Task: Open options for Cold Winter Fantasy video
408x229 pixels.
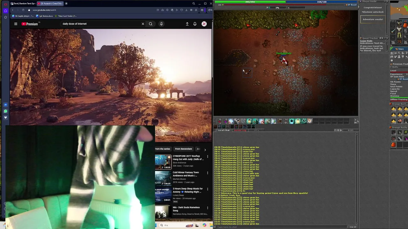Action: (208, 173)
